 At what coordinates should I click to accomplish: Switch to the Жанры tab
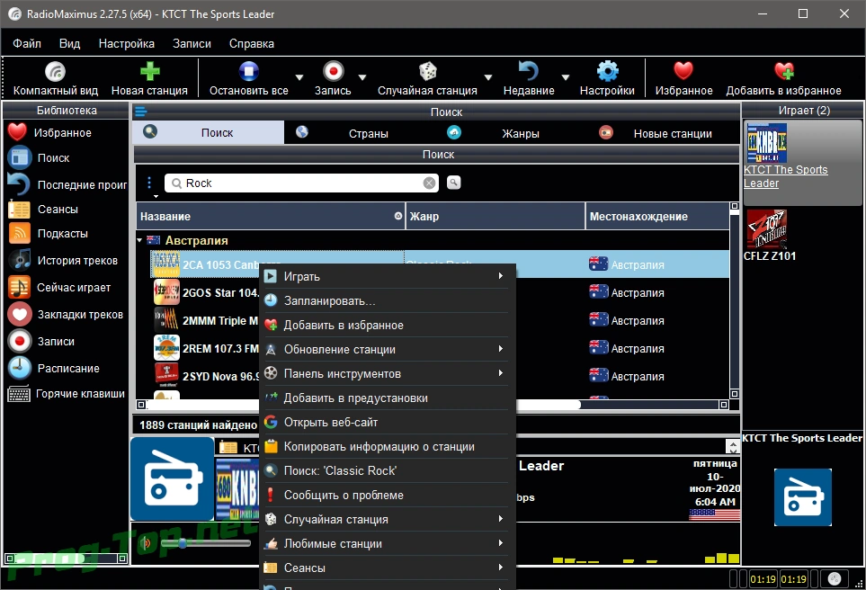tap(511, 133)
